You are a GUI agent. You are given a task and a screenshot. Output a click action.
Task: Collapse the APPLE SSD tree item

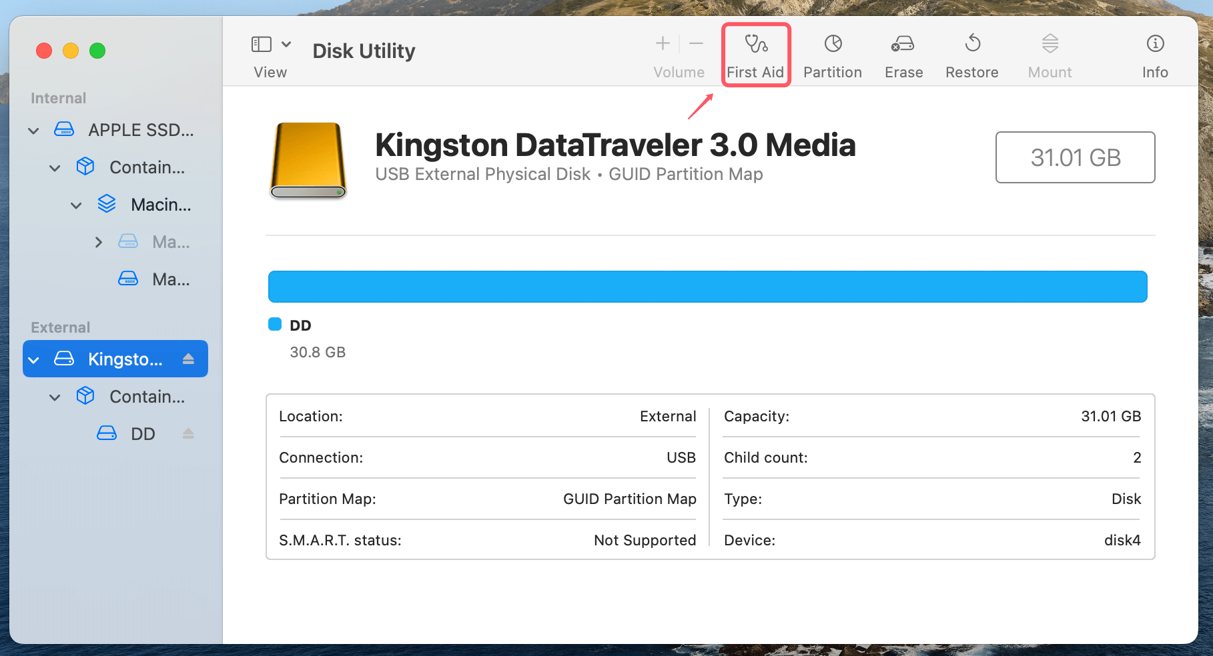pyautogui.click(x=33, y=130)
